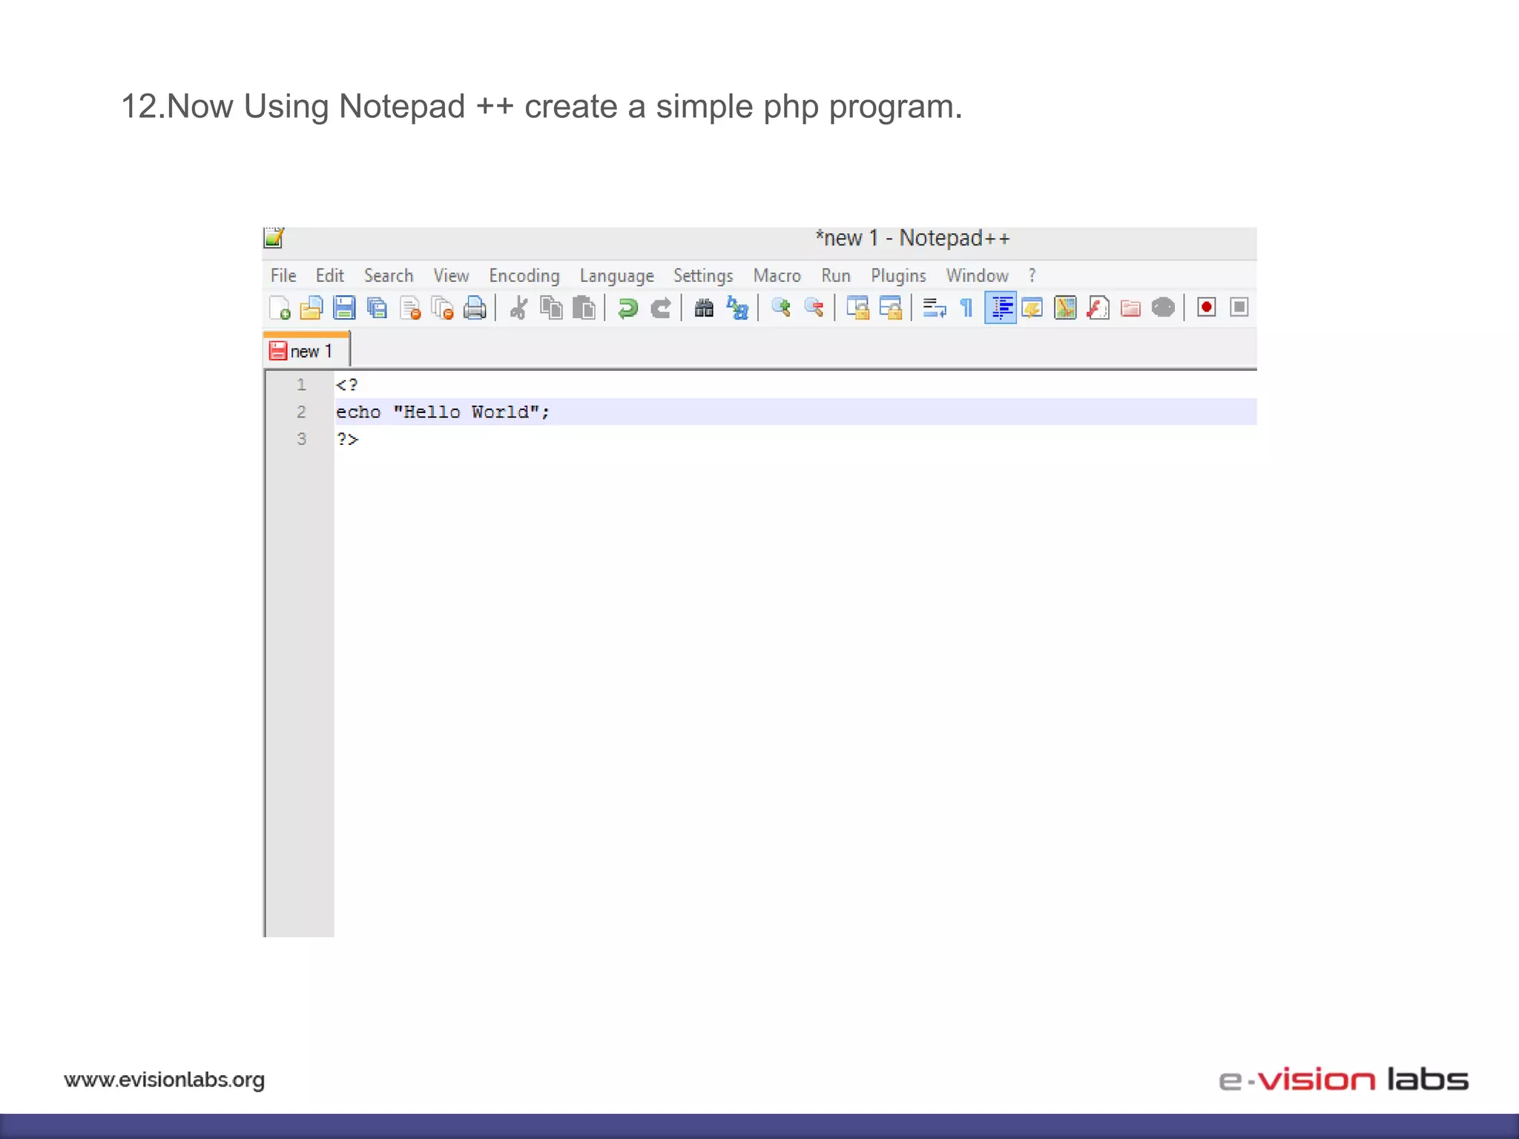
Task: Open the File menu
Action: tap(283, 276)
